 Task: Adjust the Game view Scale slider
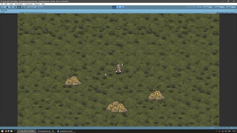click(x=35, y=13)
